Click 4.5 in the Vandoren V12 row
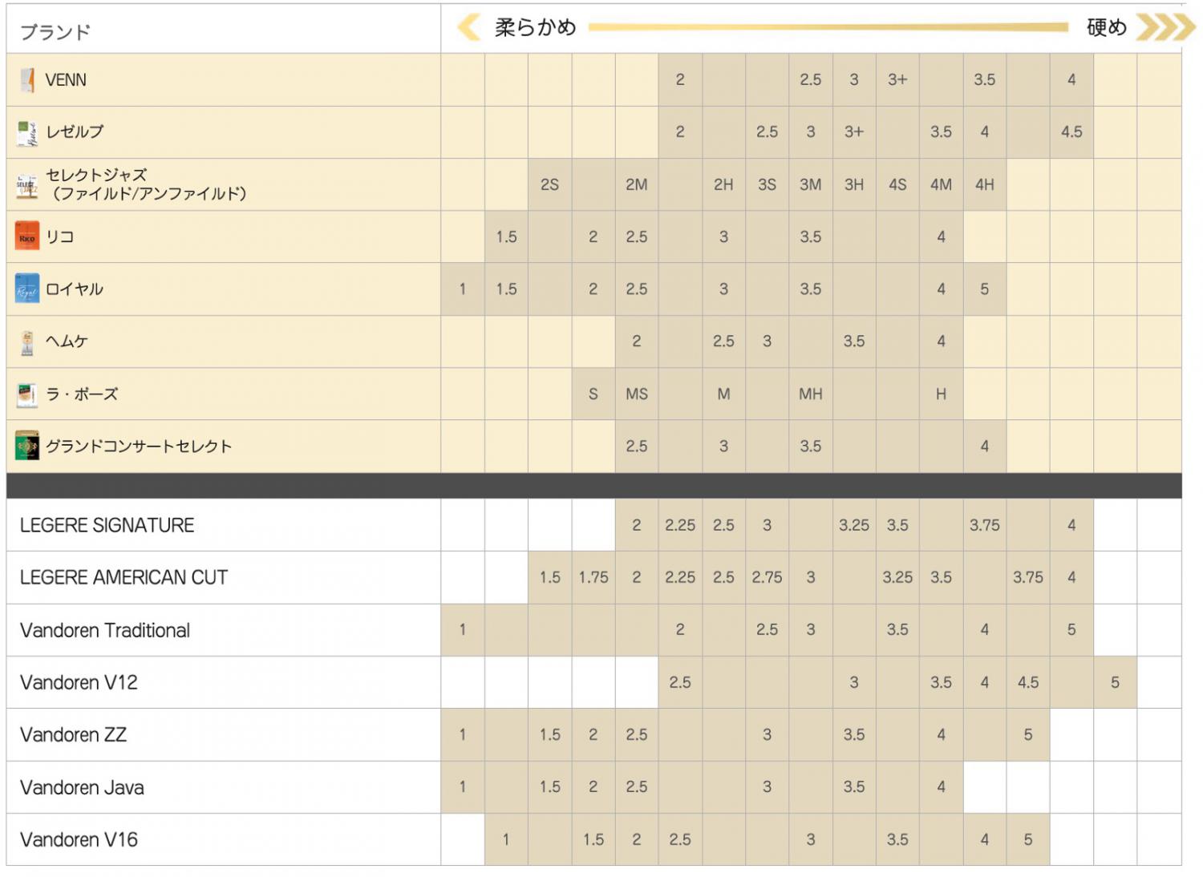 pos(1027,682)
